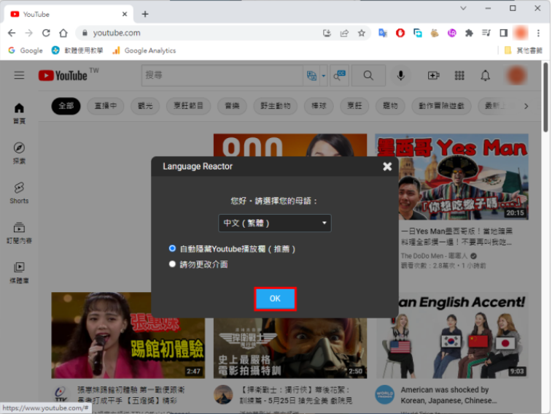Select the 動作冒險遊戲 filter chip
Screen dimensions: 552x414
(x=441, y=106)
